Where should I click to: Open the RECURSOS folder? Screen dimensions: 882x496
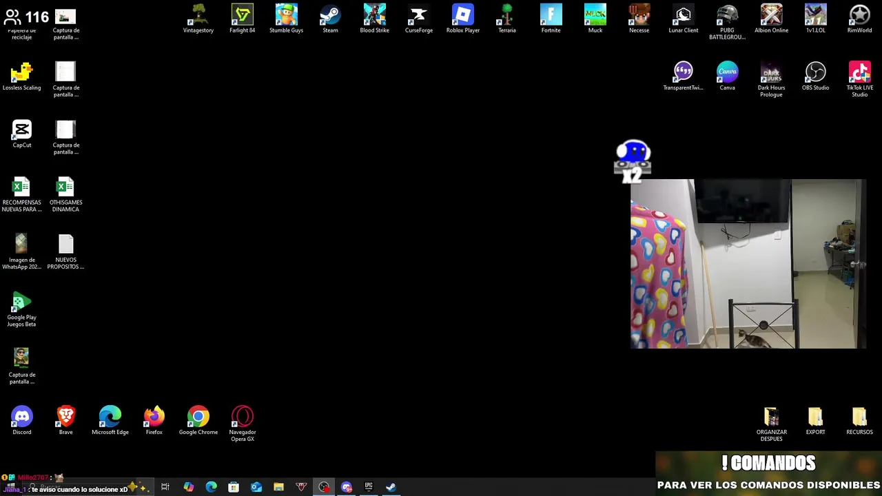click(x=860, y=420)
